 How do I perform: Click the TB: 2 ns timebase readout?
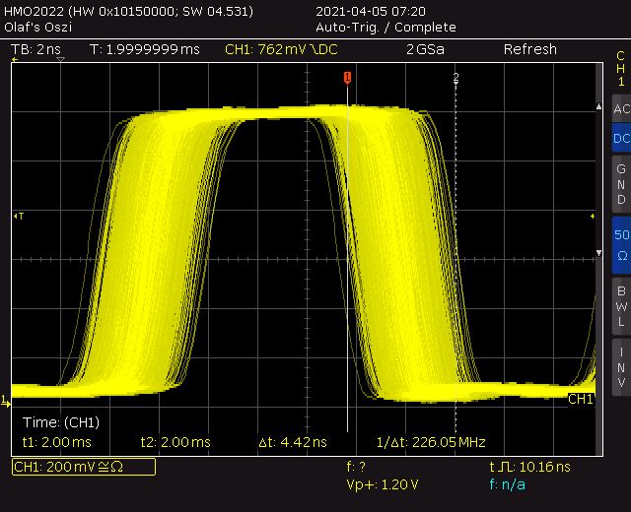pos(35,49)
